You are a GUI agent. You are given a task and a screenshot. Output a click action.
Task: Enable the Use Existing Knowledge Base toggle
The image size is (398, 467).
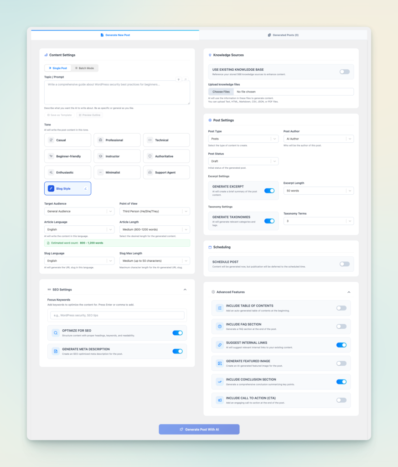click(345, 72)
